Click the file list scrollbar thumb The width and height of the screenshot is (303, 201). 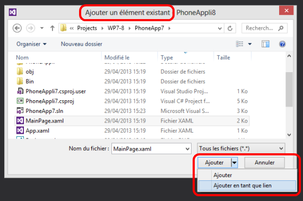coord(289,89)
